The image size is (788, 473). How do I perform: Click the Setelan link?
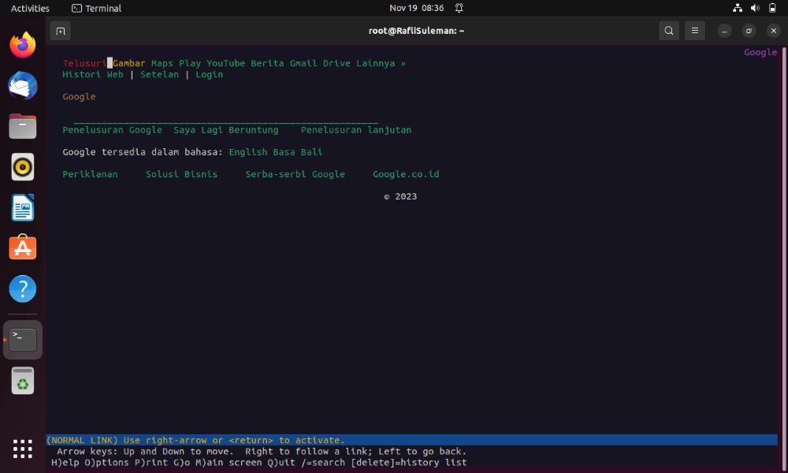[159, 74]
